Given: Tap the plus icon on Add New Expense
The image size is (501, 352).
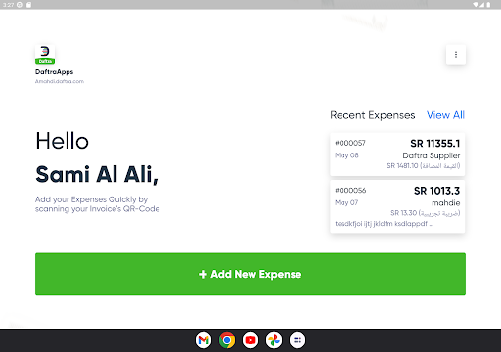Looking at the screenshot, I should 203,274.
